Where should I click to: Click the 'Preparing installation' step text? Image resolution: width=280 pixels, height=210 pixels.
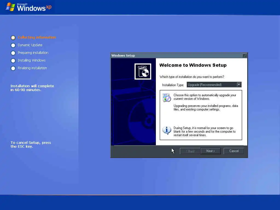coord(33,53)
